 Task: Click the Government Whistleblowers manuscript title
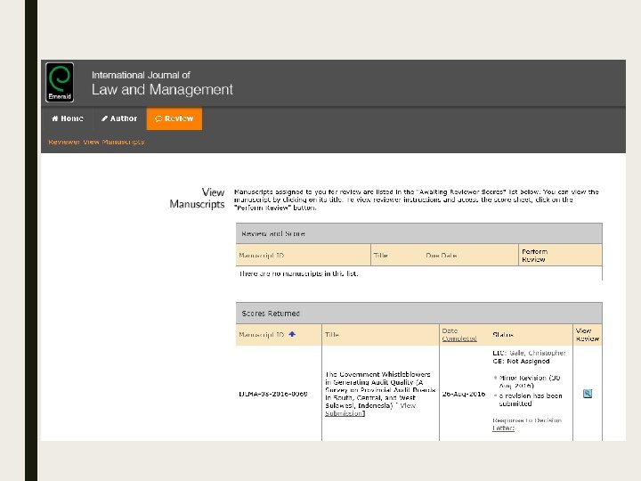click(x=380, y=390)
